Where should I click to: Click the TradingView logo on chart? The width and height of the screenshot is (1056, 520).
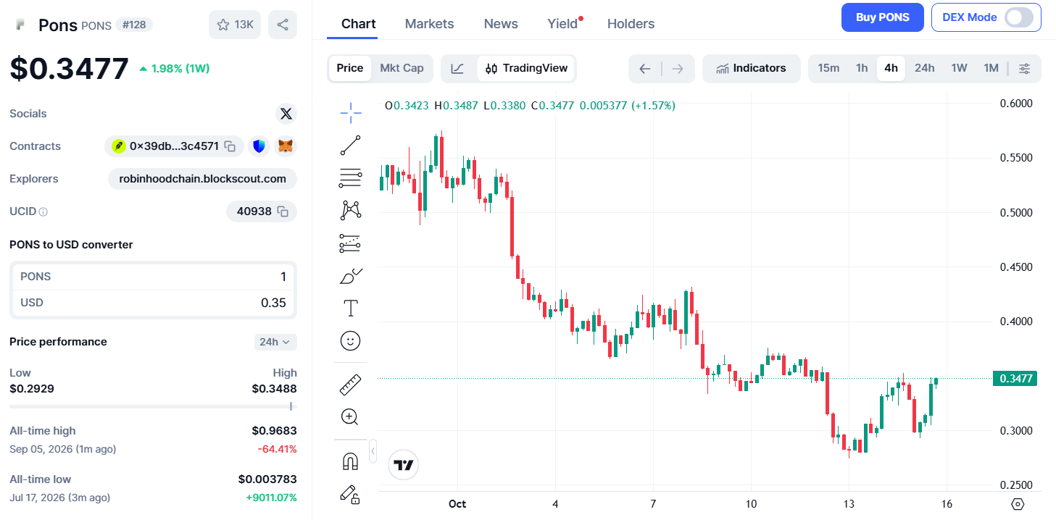404,465
